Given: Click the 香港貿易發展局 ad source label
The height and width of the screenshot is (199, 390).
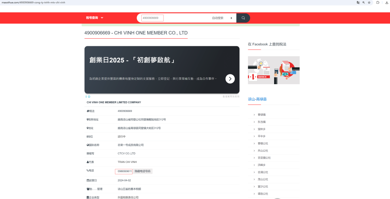Looking at the screenshot, I should (x=231, y=97).
